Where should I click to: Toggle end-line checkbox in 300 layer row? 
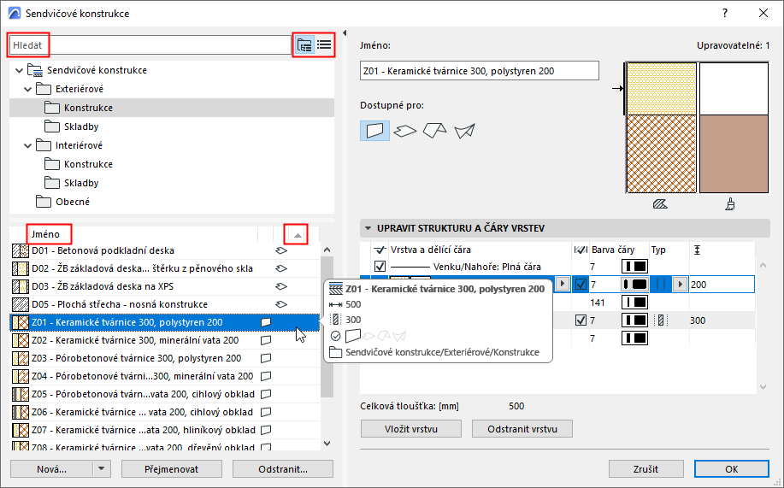(581, 320)
